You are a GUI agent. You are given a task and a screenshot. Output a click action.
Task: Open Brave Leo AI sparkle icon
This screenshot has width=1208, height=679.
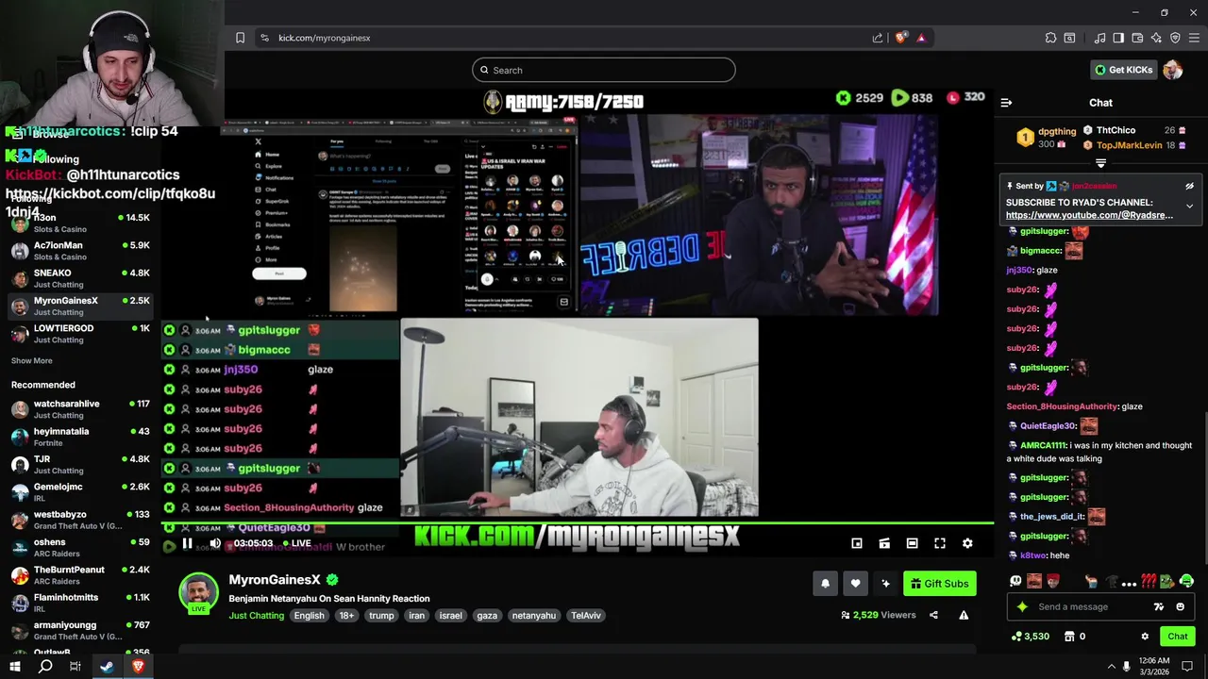(1156, 38)
